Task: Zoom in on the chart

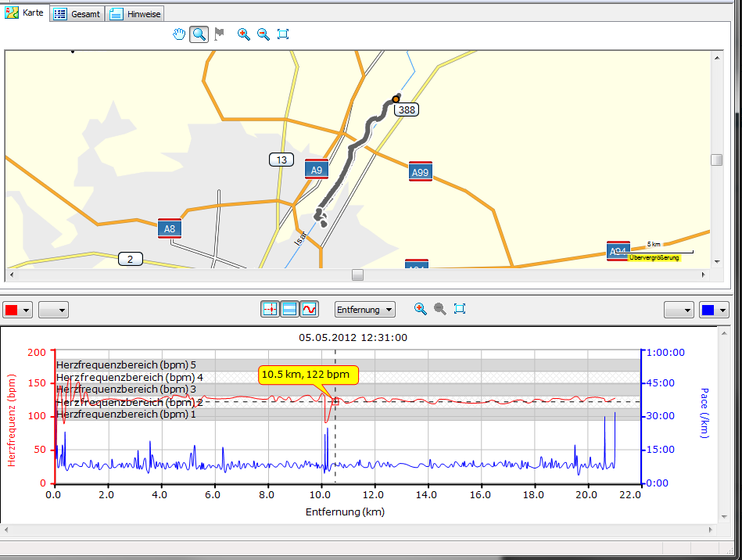Action: point(421,309)
